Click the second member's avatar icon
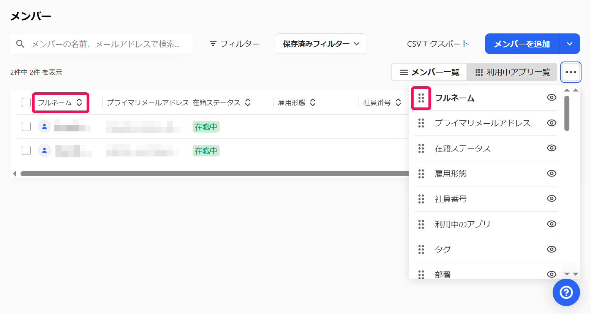Viewport: 591px width, 314px height. [x=44, y=150]
